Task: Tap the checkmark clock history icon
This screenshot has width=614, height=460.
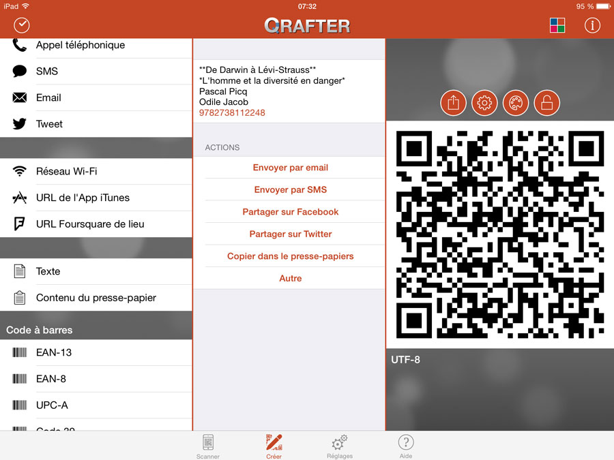Action: [22, 25]
